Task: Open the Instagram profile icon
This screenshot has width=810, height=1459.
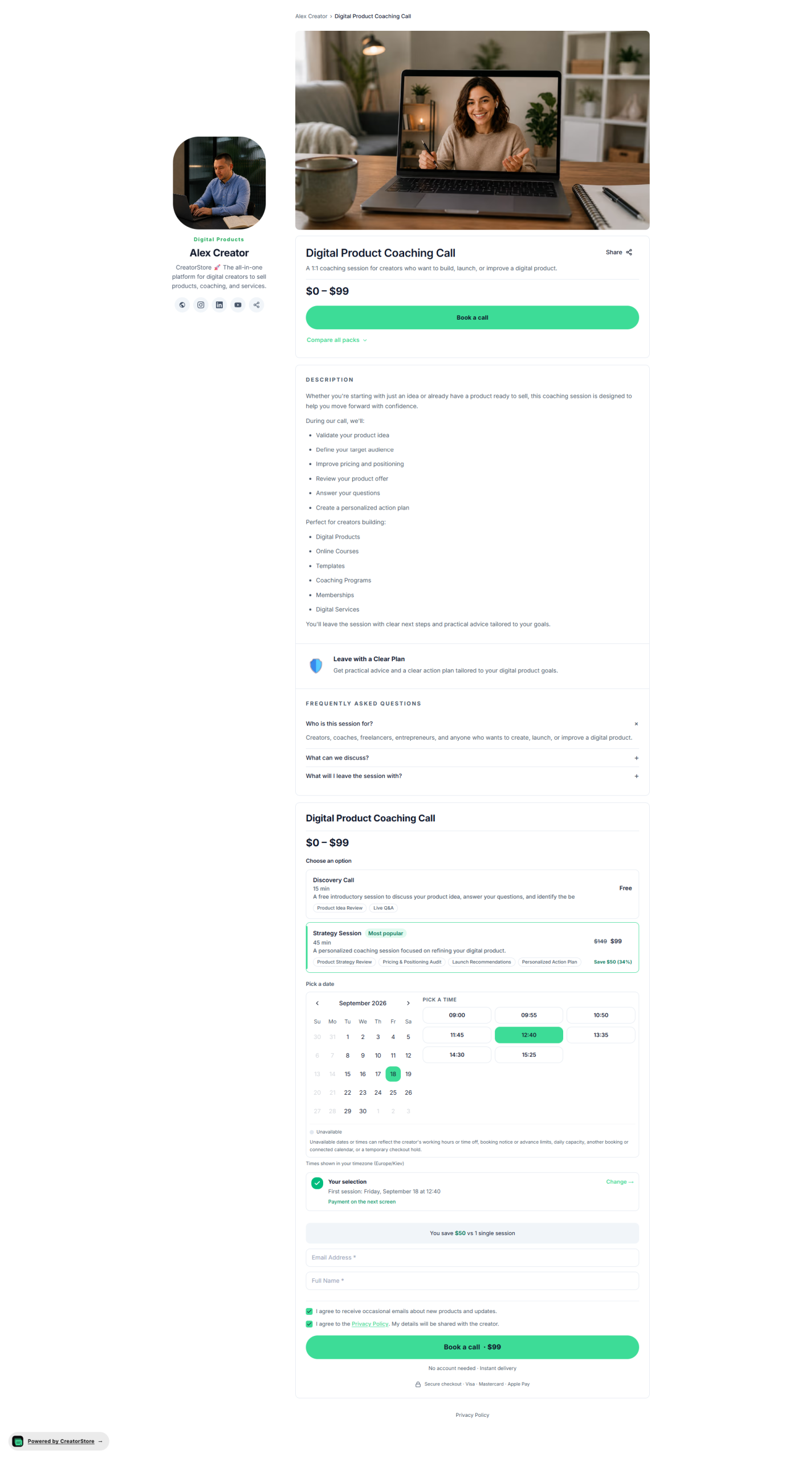Action: tap(201, 305)
